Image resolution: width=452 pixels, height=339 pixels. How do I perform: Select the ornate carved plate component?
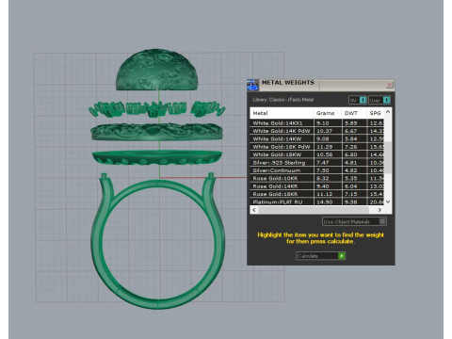point(157,131)
